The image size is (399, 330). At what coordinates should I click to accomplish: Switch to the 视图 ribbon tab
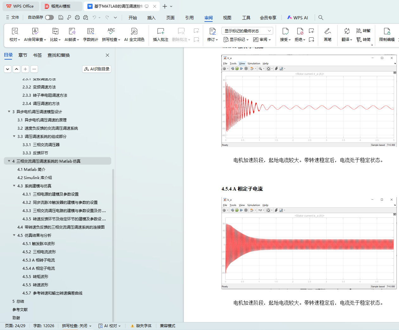click(x=227, y=18)
